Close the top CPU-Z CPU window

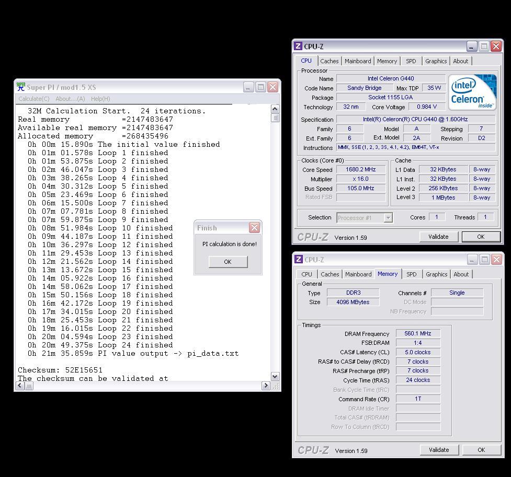point(496,46)
